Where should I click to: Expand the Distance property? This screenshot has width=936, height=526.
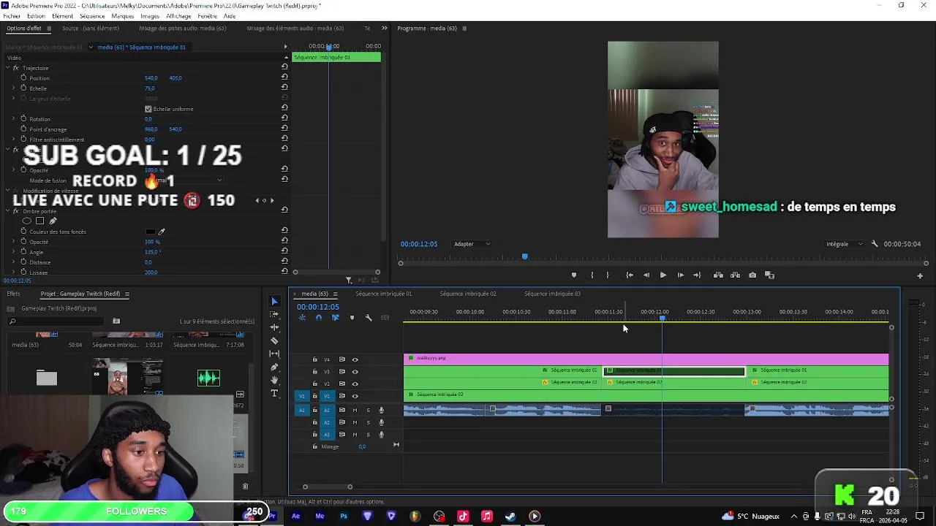tap(13, 262)
